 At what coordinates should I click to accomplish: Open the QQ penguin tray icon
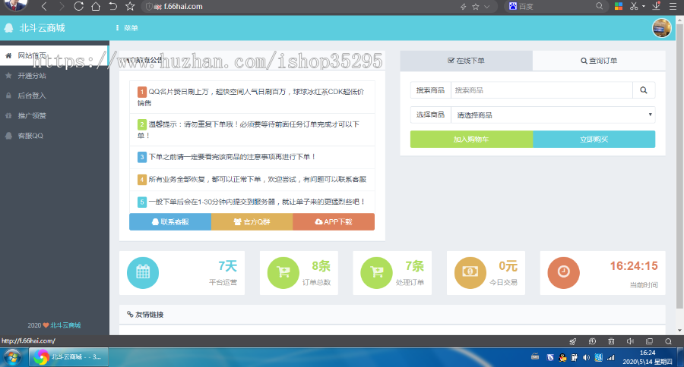tap(562, 358)
